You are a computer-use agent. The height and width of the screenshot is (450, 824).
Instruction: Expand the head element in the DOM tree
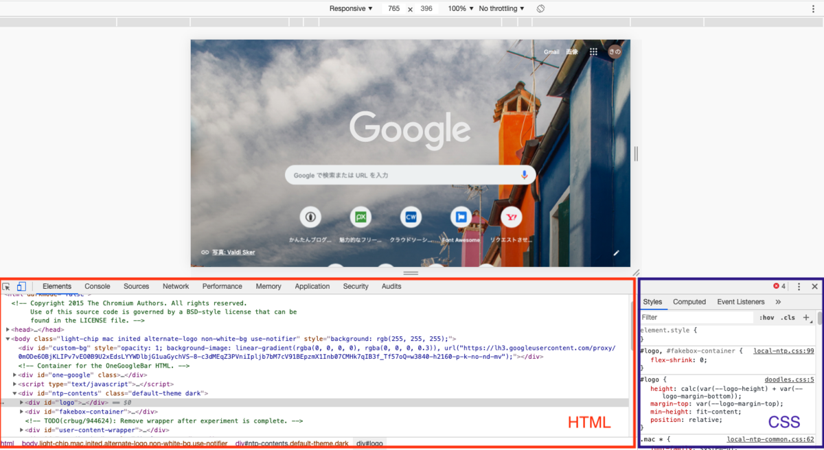[x=7, y=329]
